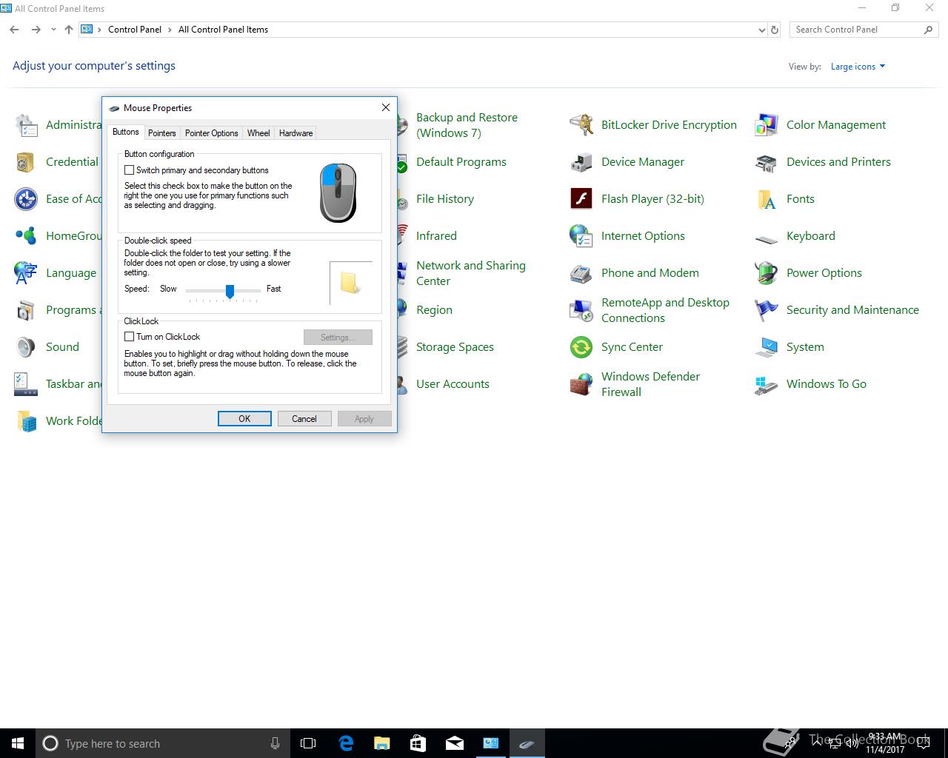Open the Region link

pyautogui.click(x=434, y=310)
